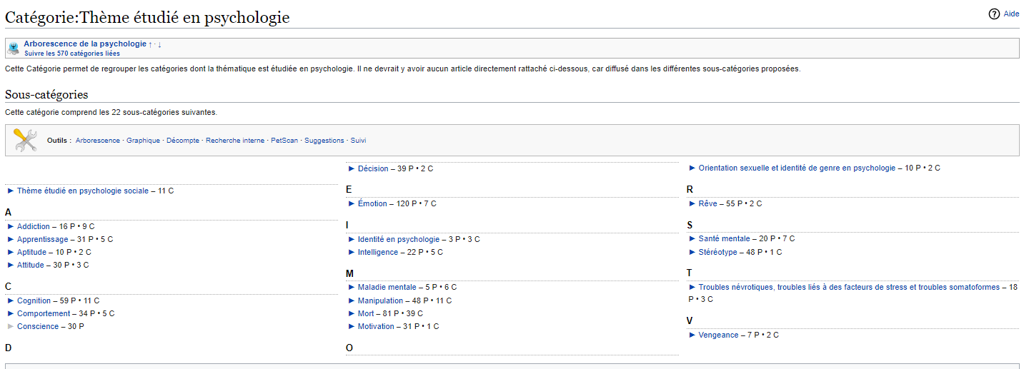The width and height of the screenshot is (1024, 369).
Task: Click the tools wrench-and-screwdriver icon
Action: (x=25, y=140)
